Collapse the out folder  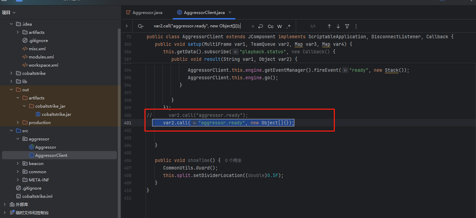[11, 90]
